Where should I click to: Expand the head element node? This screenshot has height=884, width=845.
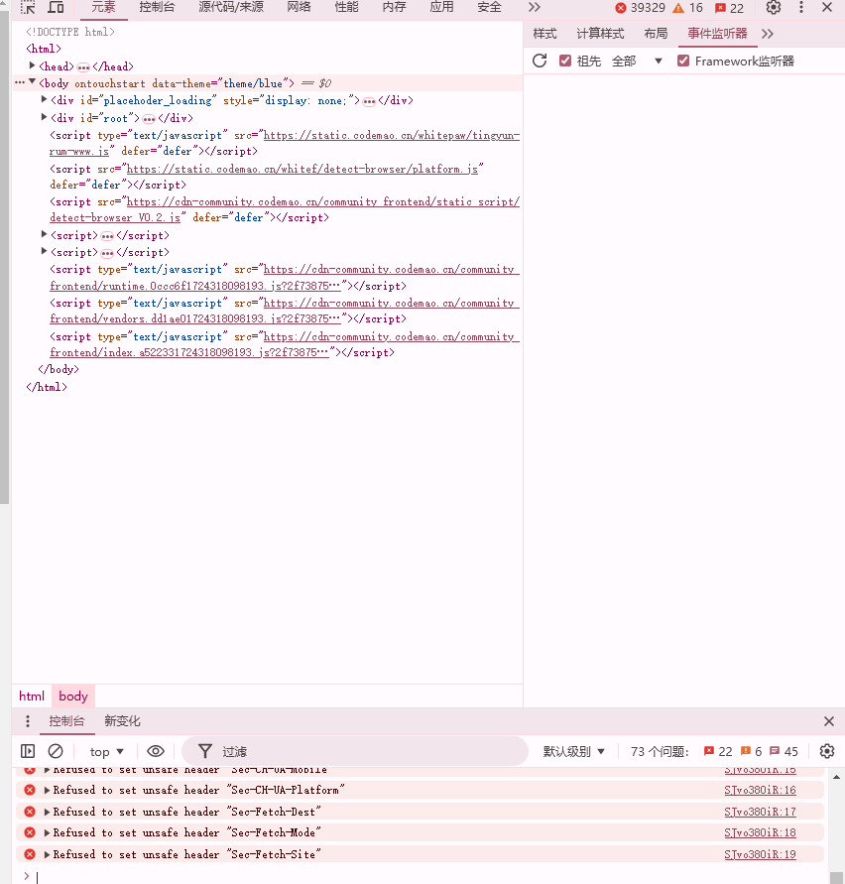pos(32,65)
